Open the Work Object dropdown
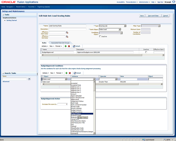 pyautogui.click(x=120, y=29)
